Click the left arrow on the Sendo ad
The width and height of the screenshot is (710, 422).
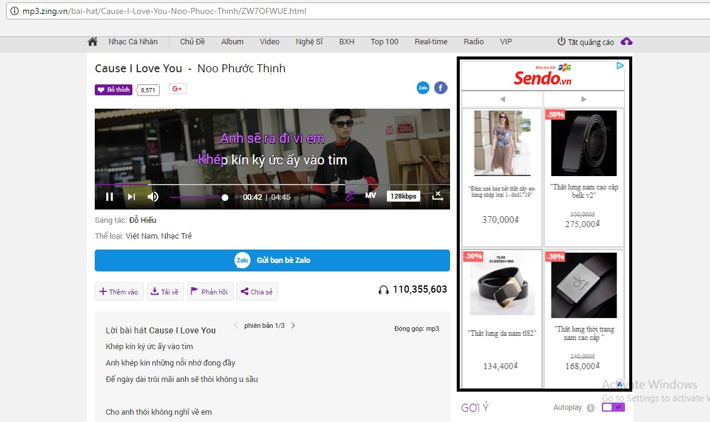click(502, 99)
